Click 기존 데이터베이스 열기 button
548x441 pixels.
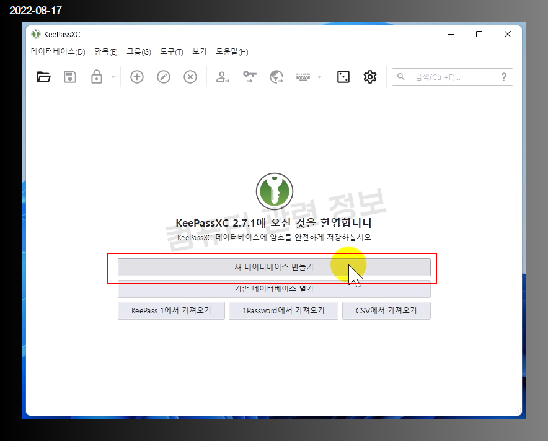tap(274, 289)
